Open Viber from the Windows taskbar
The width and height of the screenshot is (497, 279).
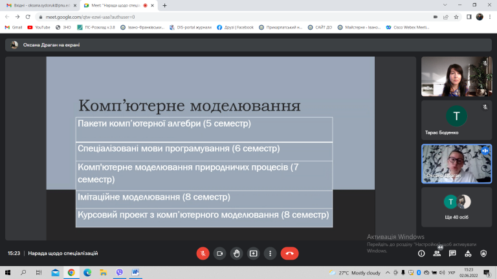coord(120,273)
